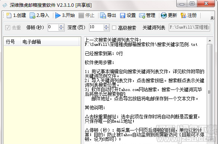Screen dimensions: 218x144
Task: Click the 搜索关键字范例.txt path line
Action: 141,44
